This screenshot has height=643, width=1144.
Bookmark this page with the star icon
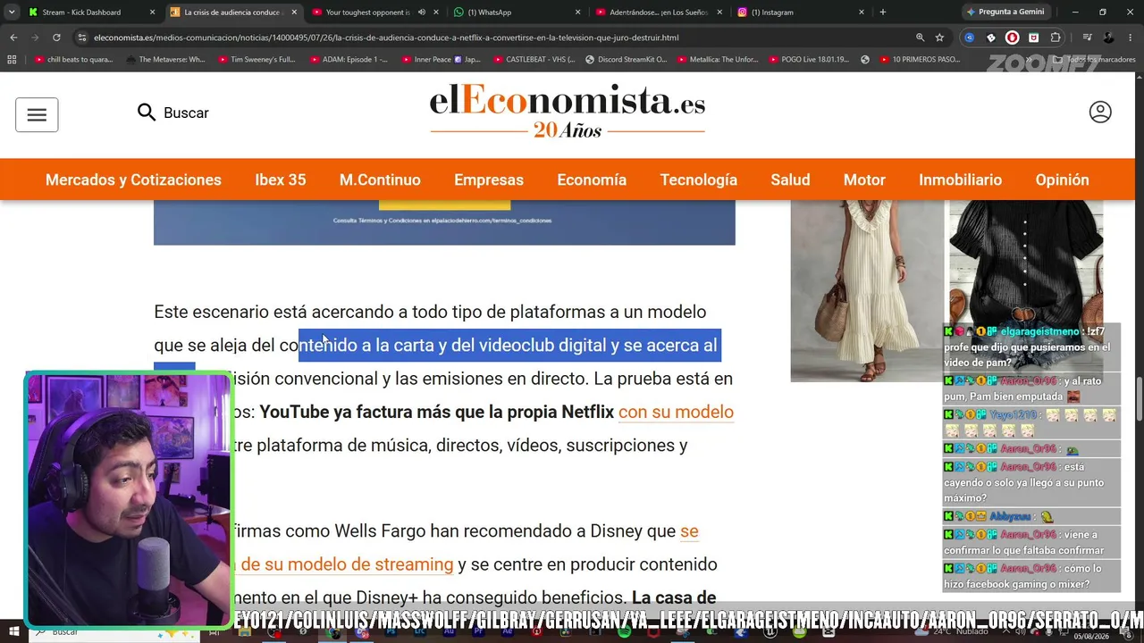click(x=939, y=38)
